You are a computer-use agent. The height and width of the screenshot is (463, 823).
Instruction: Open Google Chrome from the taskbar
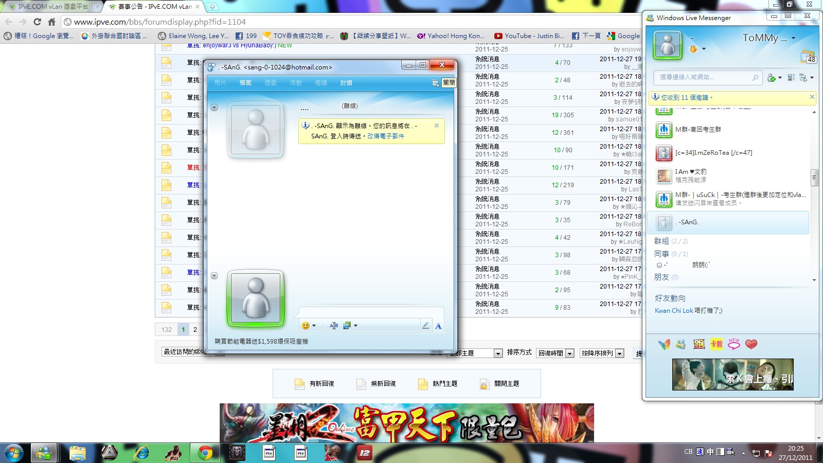(x=205, y=453)
